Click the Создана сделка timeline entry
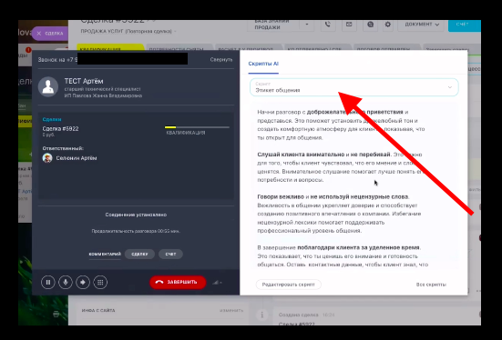 (x=299, y=315)
